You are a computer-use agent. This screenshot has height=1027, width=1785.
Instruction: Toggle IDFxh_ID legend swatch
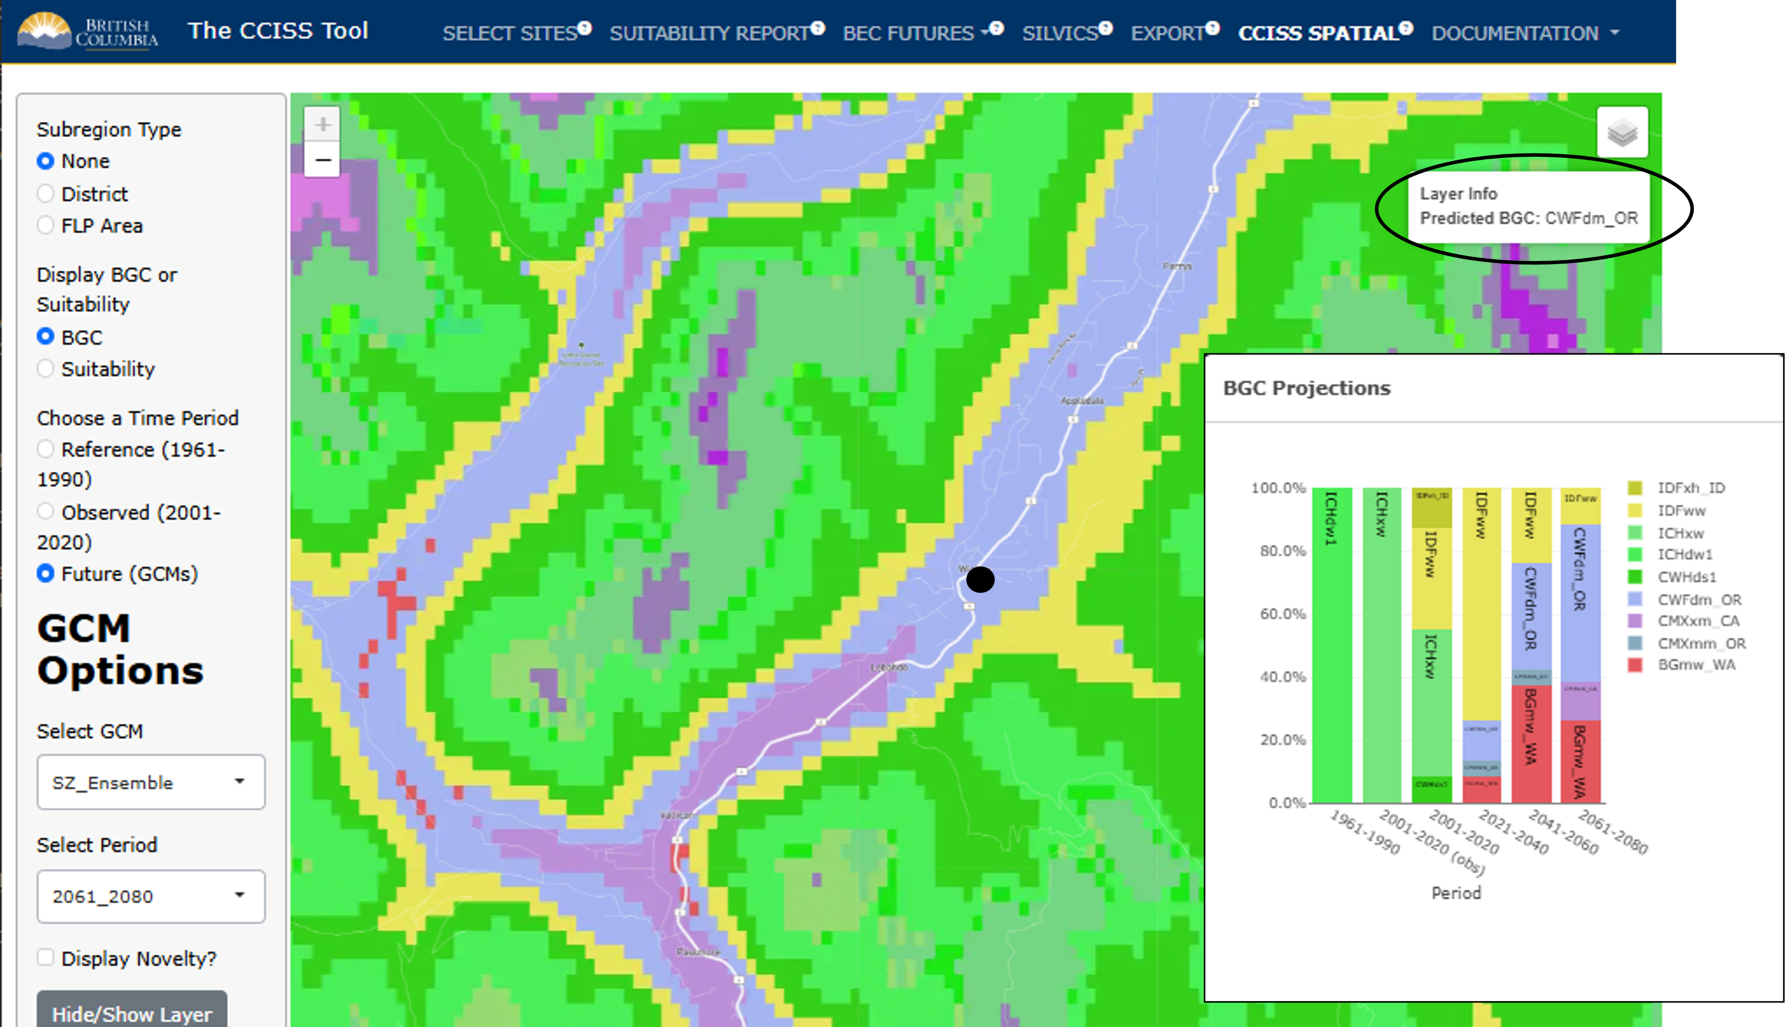pyautogui.click(x=1635, y=488)
